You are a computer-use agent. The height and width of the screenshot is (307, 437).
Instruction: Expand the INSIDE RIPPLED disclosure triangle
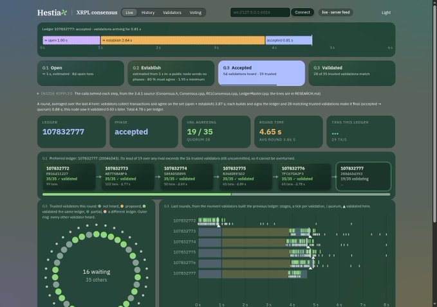tap(38, 94)
